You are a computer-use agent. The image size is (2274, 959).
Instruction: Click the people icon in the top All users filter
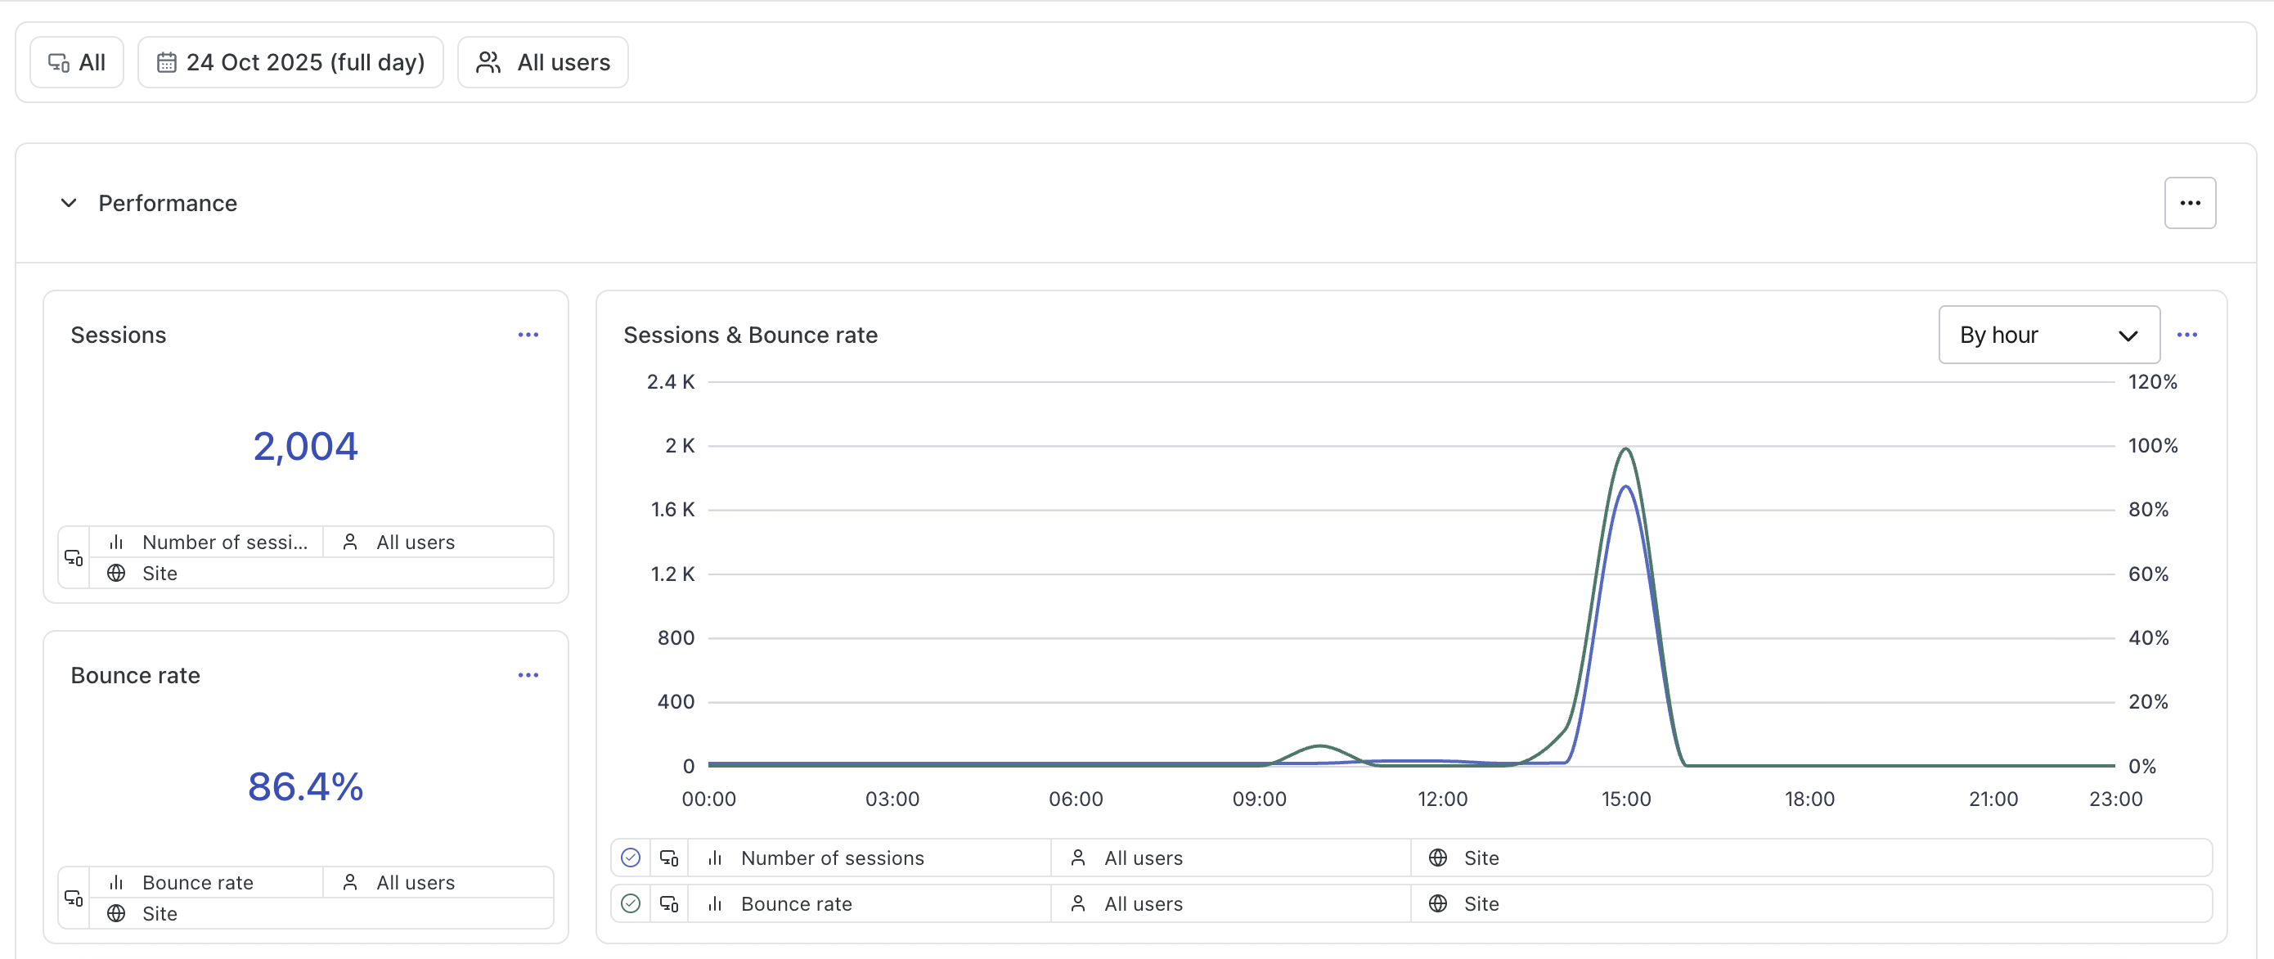488,63
